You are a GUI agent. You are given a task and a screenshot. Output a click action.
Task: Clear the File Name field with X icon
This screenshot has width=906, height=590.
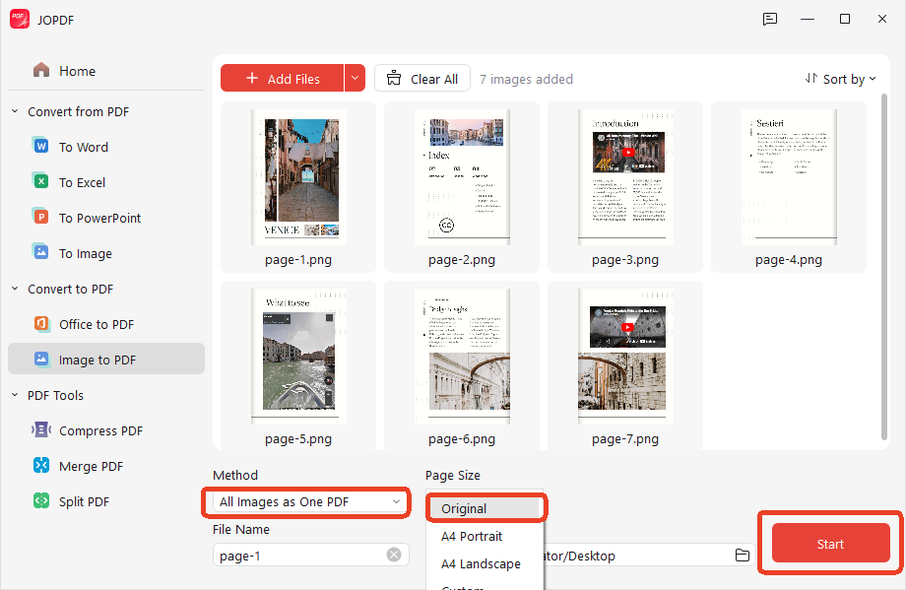(394, 555)
